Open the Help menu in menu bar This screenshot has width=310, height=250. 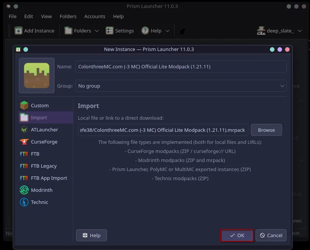[118, 16]
